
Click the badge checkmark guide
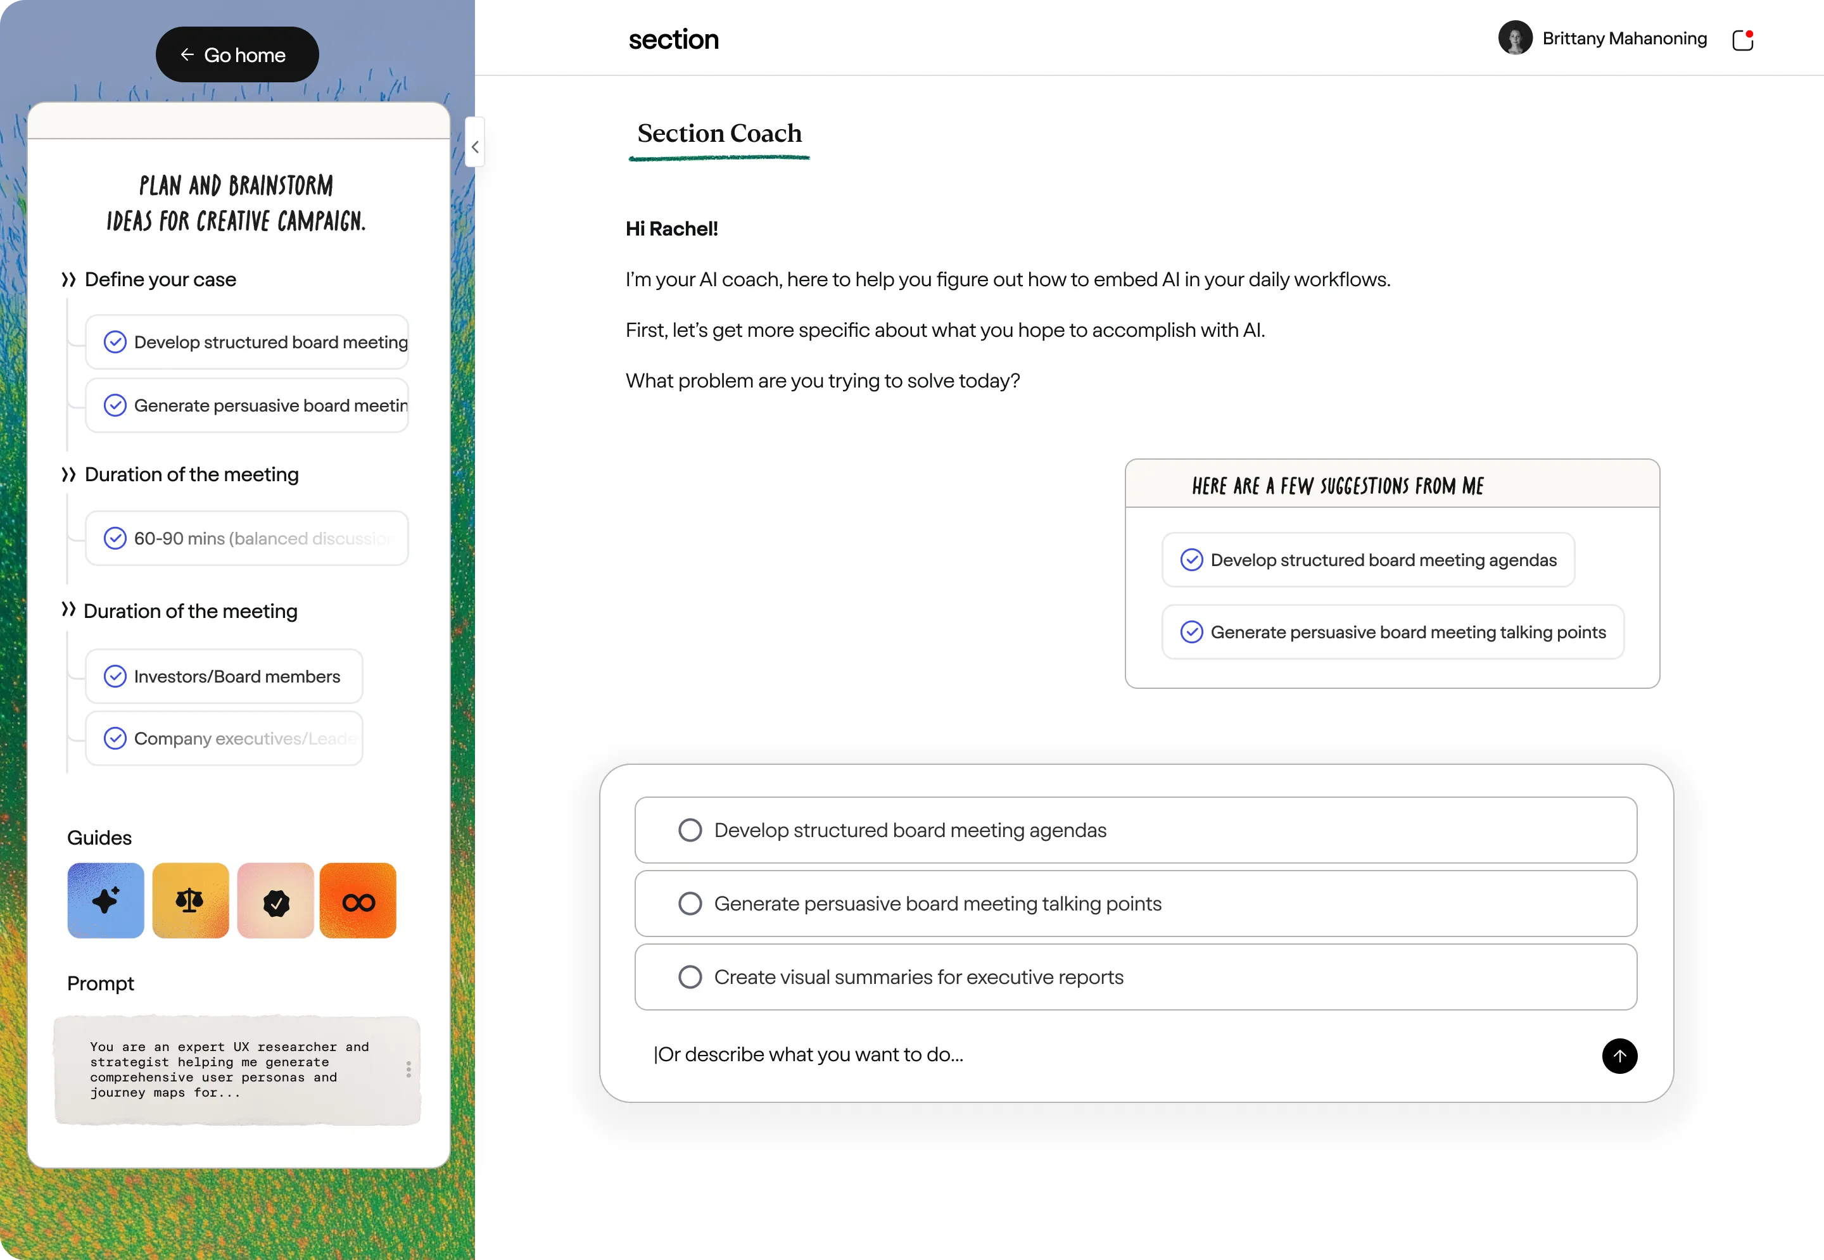(274, 900)
